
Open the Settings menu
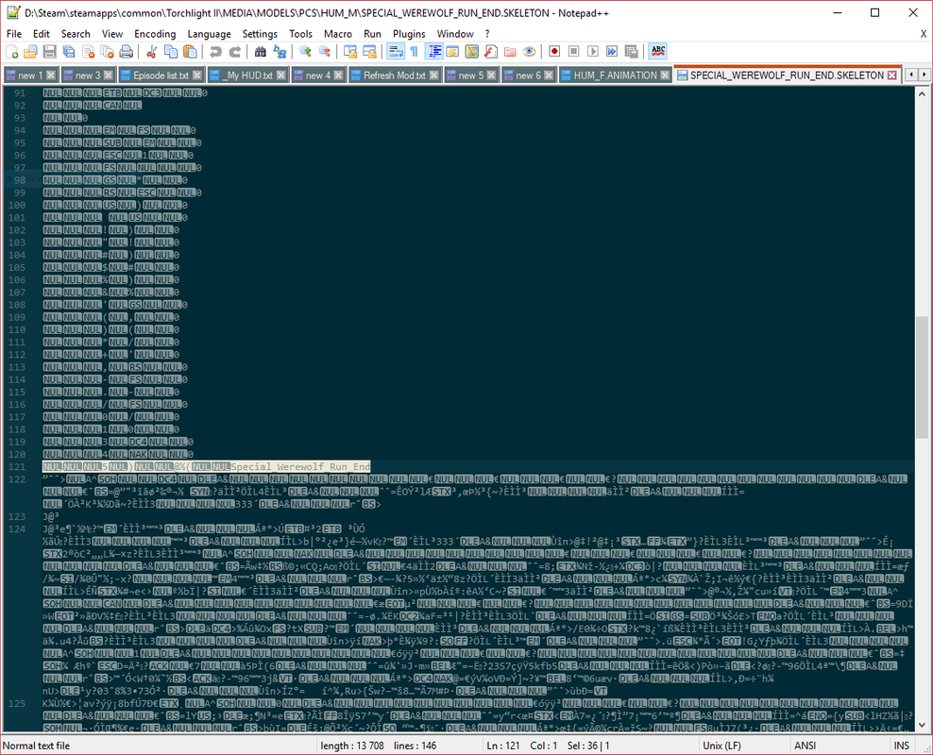click(x=260, y=34)
